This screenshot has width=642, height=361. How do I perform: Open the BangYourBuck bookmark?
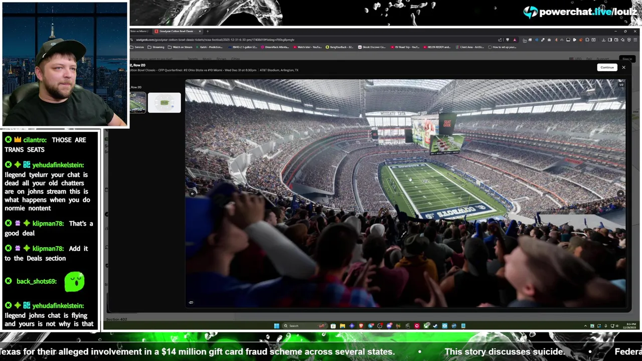[x=340, y=47]
